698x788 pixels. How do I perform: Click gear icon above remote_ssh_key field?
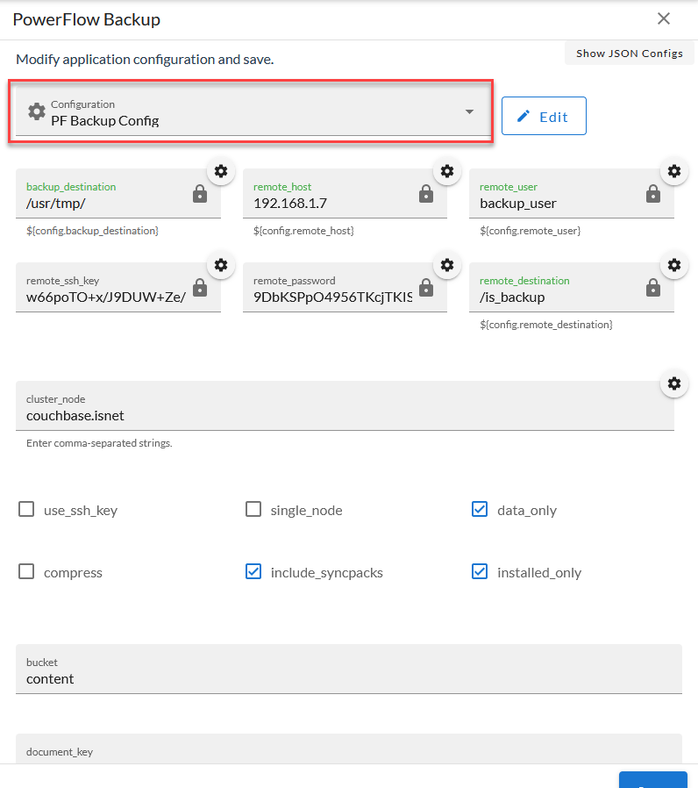(x=221, y=265)
